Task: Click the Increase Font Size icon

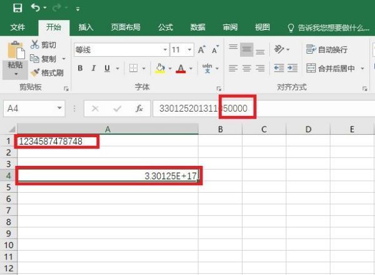Action: [x=202, y=50]
